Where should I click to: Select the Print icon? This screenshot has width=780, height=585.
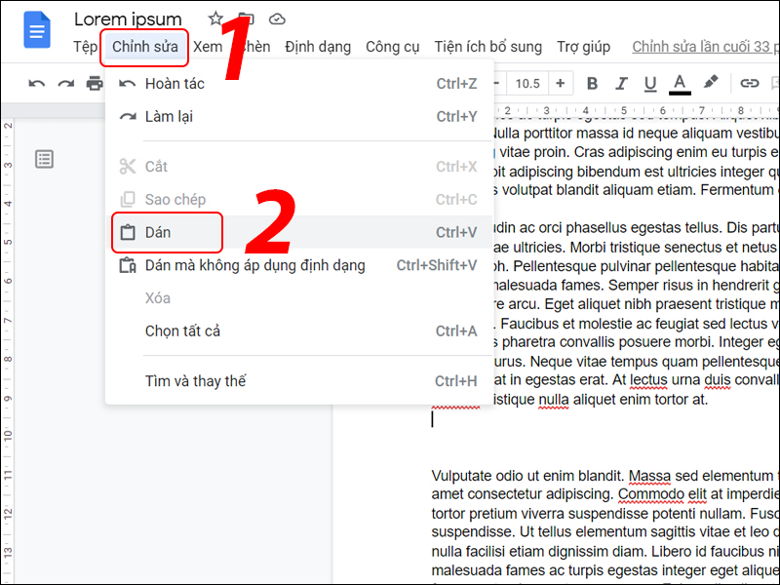(95, 83)
